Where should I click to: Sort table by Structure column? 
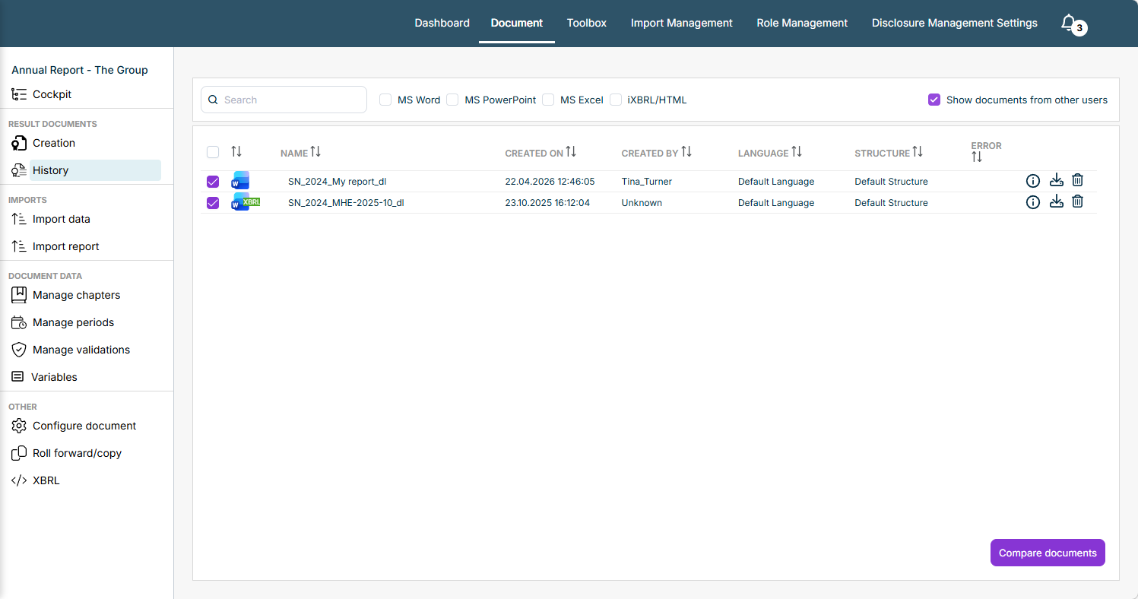point(918,152)
